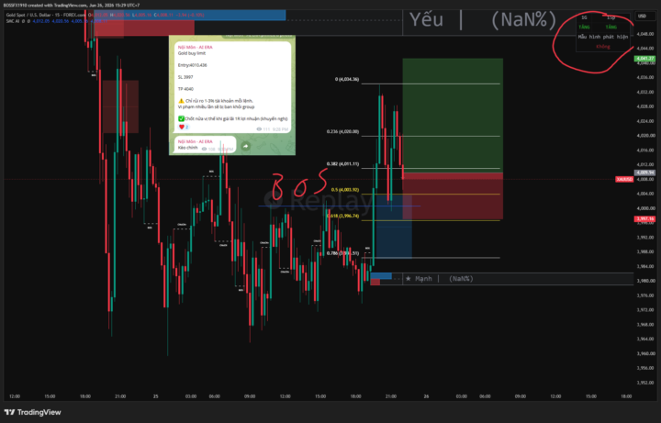Click the header text 'created with TradingView.com'

59,6
